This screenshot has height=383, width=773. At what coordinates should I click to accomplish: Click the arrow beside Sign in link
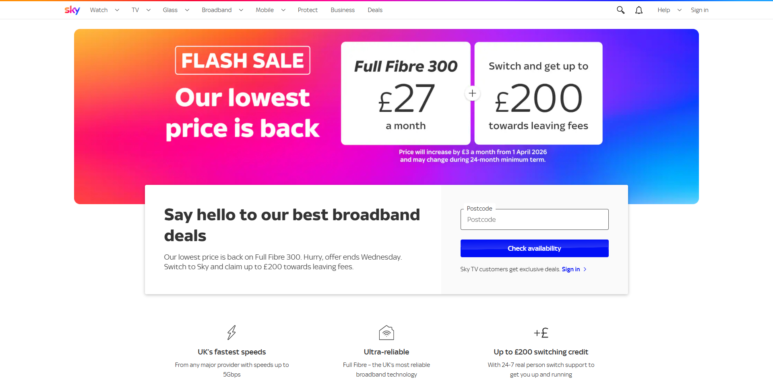(585, 269)
